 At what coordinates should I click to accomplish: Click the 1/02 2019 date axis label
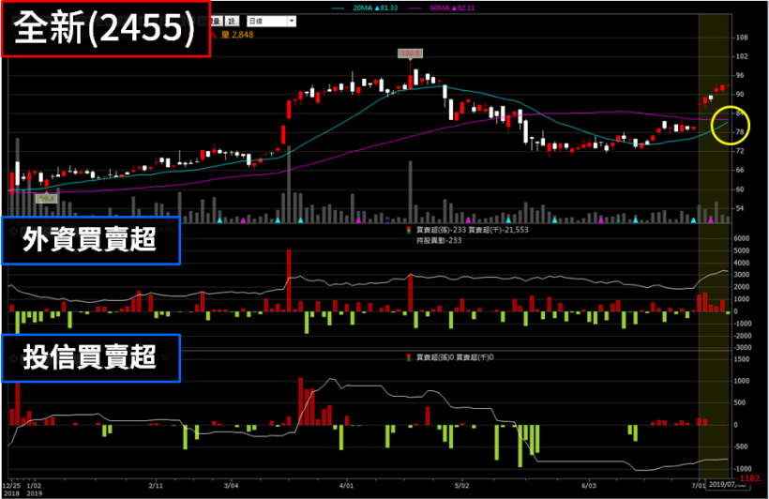(34, 490)
